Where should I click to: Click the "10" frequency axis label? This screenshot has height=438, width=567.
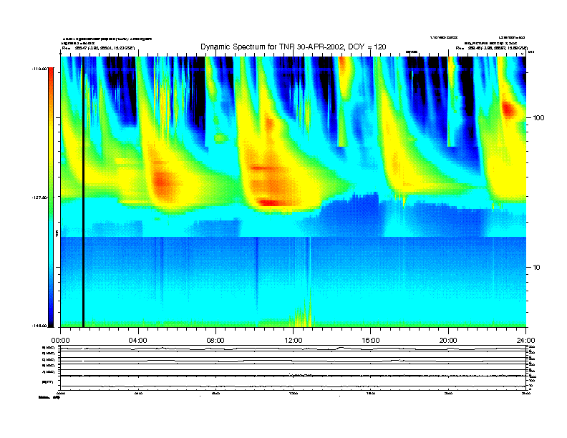click(x=537, y=268)
